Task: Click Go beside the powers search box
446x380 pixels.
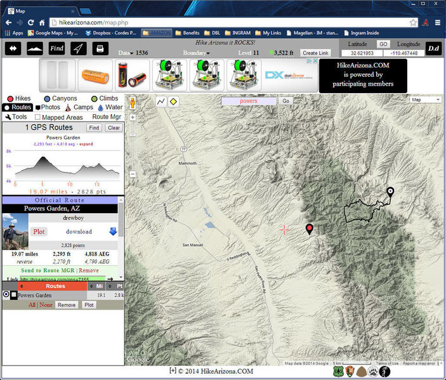Action: [x=286, y=101]
